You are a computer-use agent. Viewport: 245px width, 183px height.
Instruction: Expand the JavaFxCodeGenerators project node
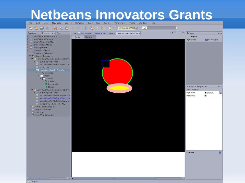28,36
